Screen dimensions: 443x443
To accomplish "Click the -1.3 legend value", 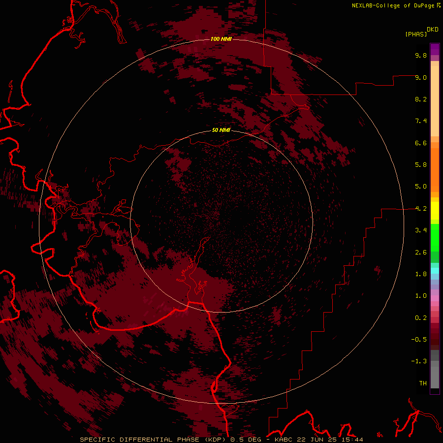I will (419, 361).
